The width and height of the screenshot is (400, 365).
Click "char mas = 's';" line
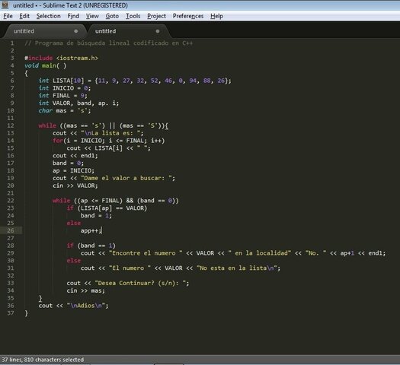click(x=65, y=111)
